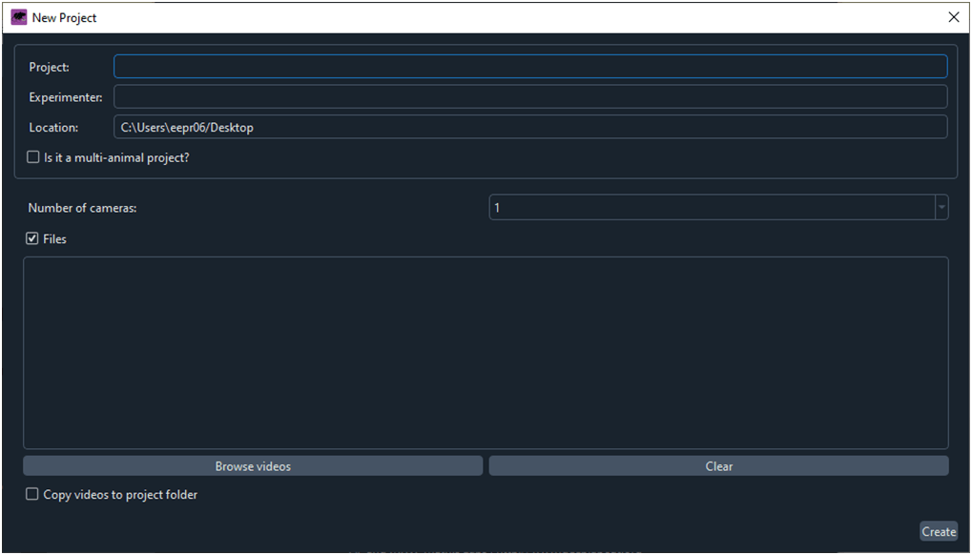Click inside the empty video files list
Image resolution: width=972 pixels, height=555 pixels.
pos(486,353)
